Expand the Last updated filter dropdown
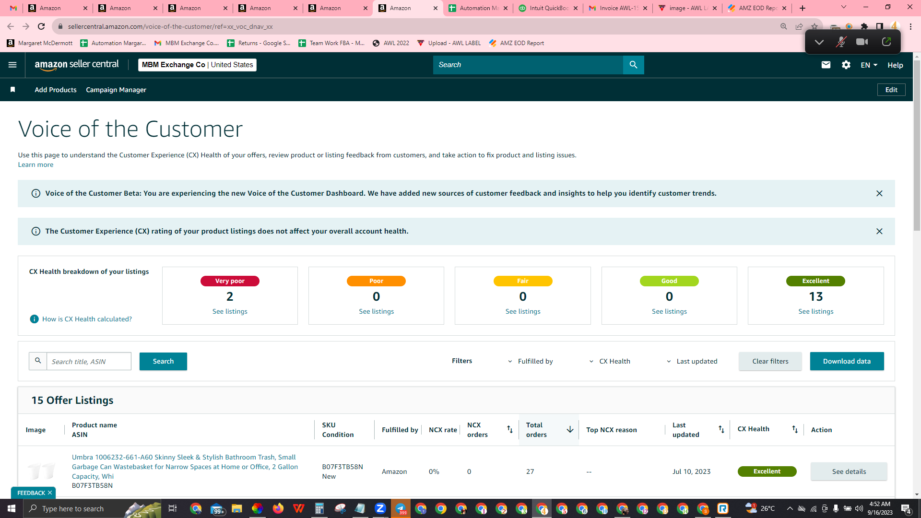 pyautogui.click(x=692, y=361)
